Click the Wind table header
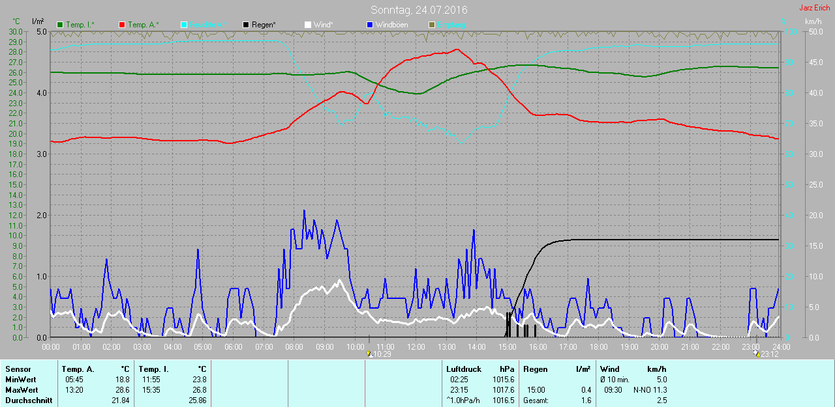Screen dimensions: 835x407 610,369
